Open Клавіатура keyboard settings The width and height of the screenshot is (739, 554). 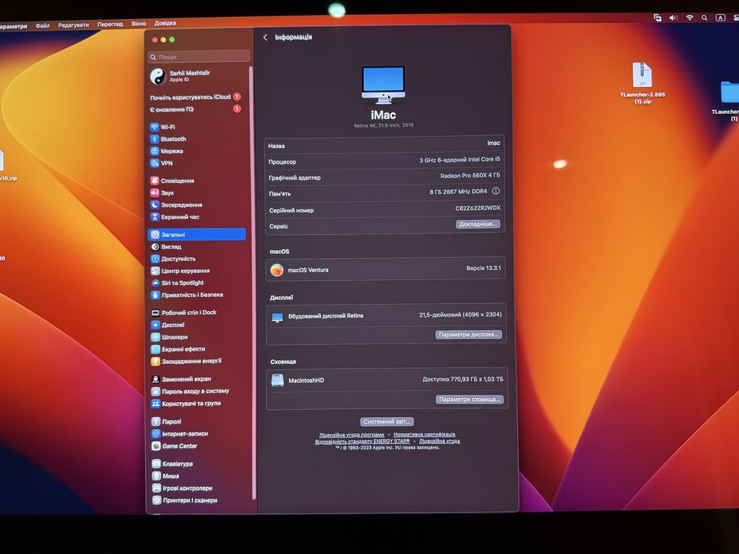tap(173, 464)
